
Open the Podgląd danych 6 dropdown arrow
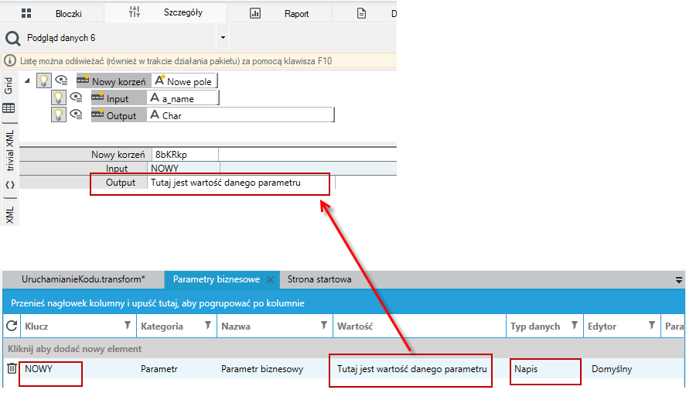tap(223, 38)
